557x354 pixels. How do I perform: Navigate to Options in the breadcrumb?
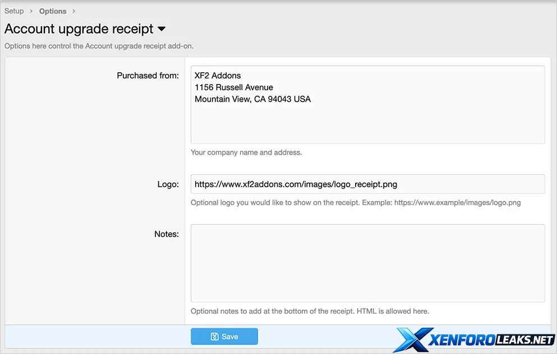point(53,11)
